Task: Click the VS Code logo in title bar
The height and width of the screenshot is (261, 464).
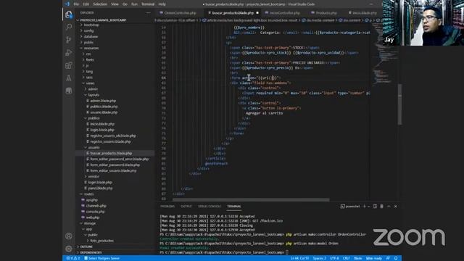Action: pos(67,4)
